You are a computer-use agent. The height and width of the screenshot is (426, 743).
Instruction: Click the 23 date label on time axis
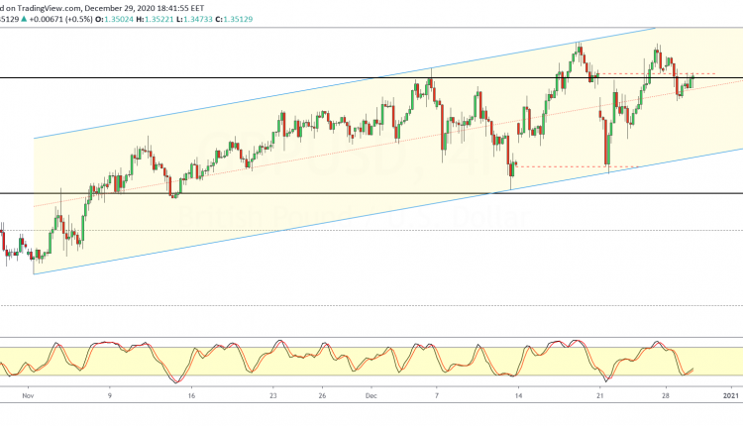pos(272,394)
